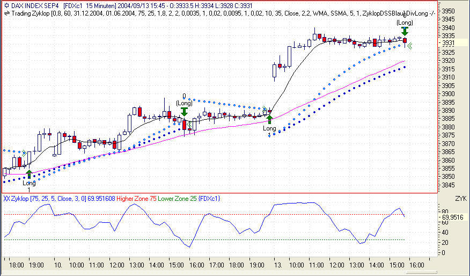This screenshot has height=276, width=470.
Task: Click the 69,9516 indicator value label
Action: pos(452,217)
